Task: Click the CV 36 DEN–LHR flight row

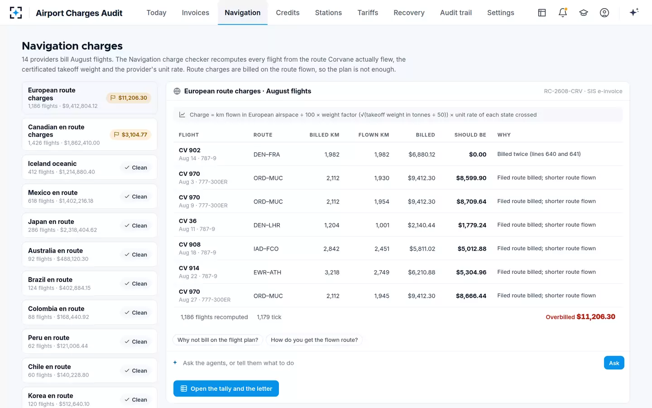Action: click(x=398, y=225)
